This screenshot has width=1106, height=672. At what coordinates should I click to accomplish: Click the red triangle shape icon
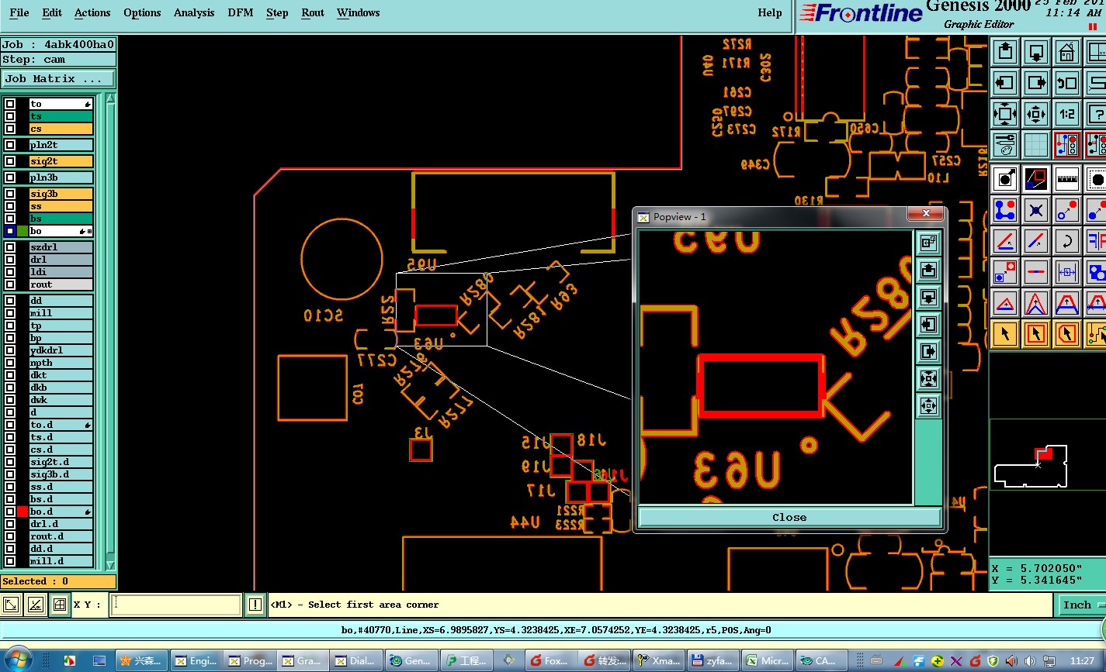pos(1005,303)
